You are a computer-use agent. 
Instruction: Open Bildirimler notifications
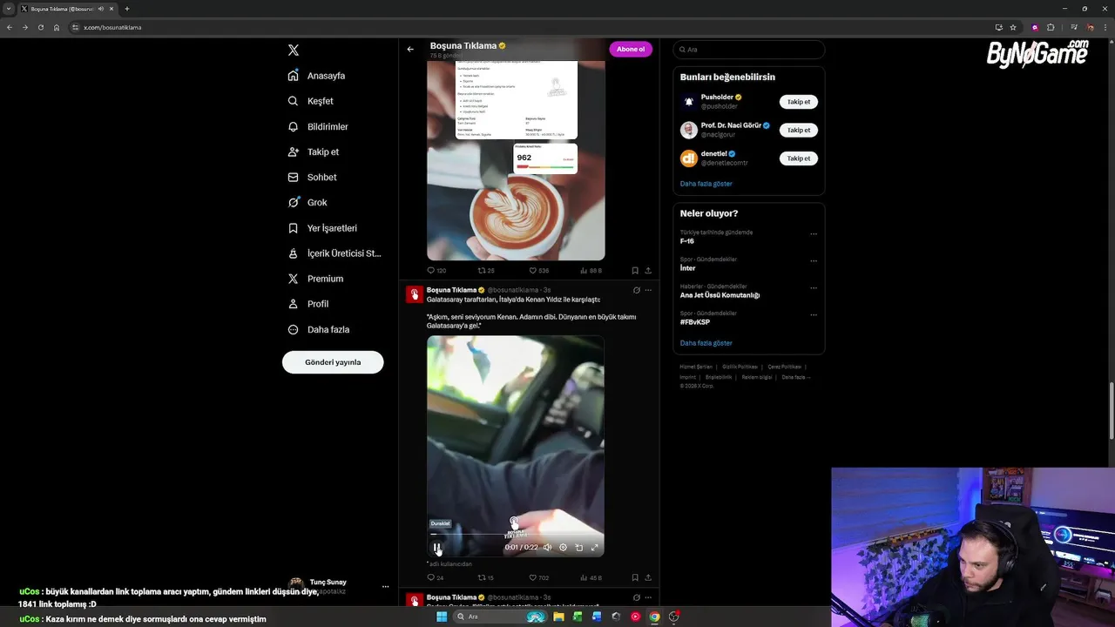[318, 126]
